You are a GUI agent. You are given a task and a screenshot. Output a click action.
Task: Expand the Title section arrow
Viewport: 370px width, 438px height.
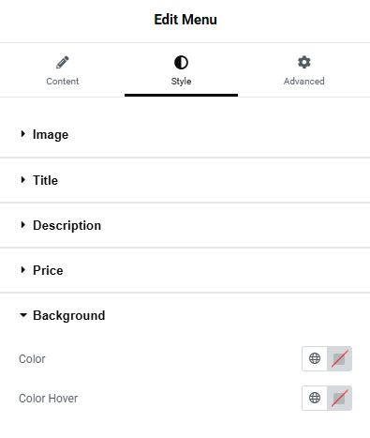pos(22,180)
